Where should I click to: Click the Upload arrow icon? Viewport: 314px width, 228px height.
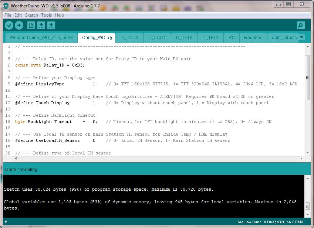click(19, 25)
